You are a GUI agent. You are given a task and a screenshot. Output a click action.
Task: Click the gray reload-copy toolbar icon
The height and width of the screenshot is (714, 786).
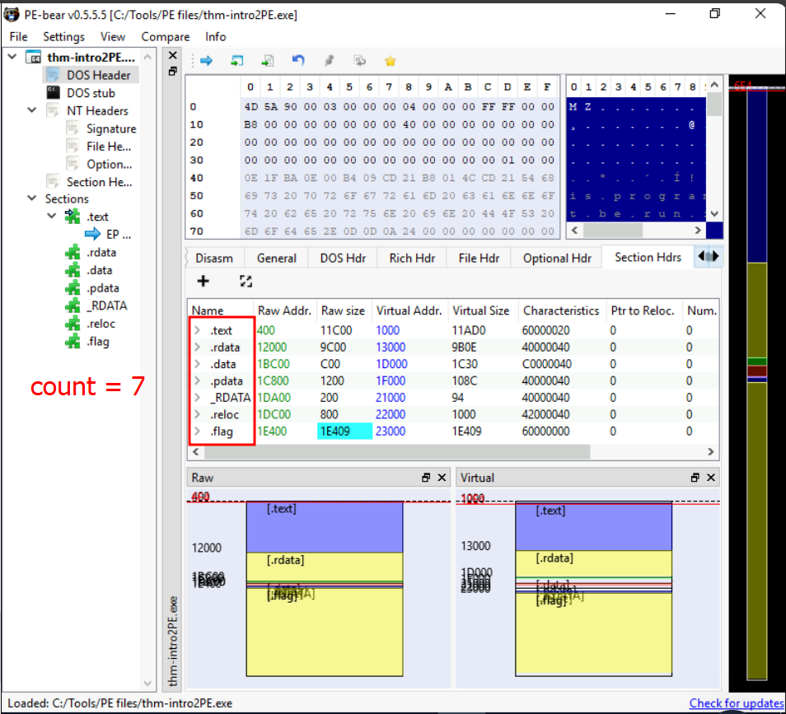[359, 61]
